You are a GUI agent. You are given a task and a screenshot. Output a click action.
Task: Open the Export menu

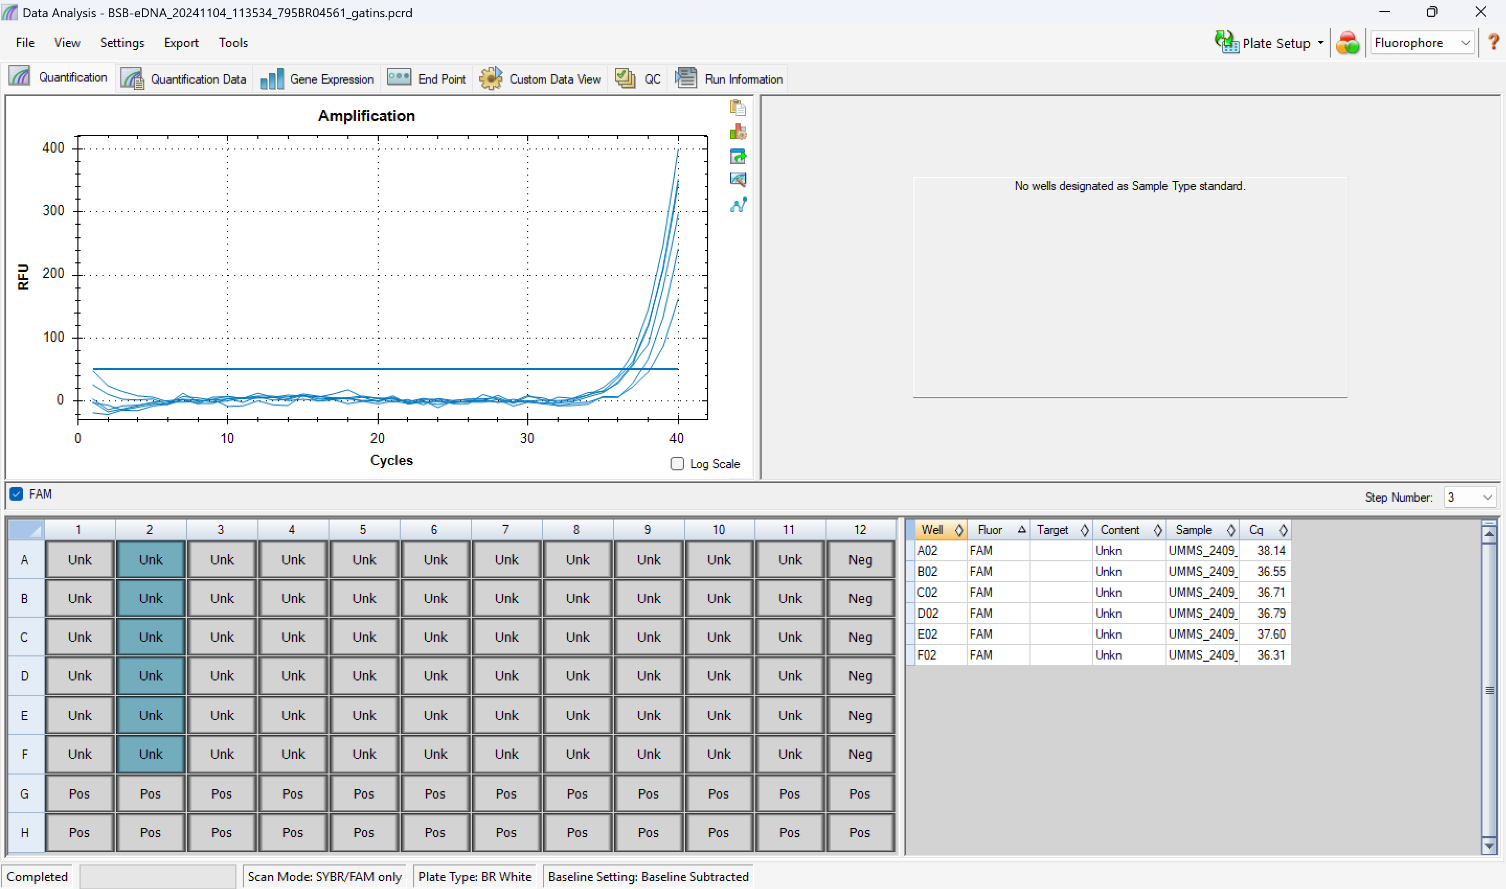tap(181, 42)
